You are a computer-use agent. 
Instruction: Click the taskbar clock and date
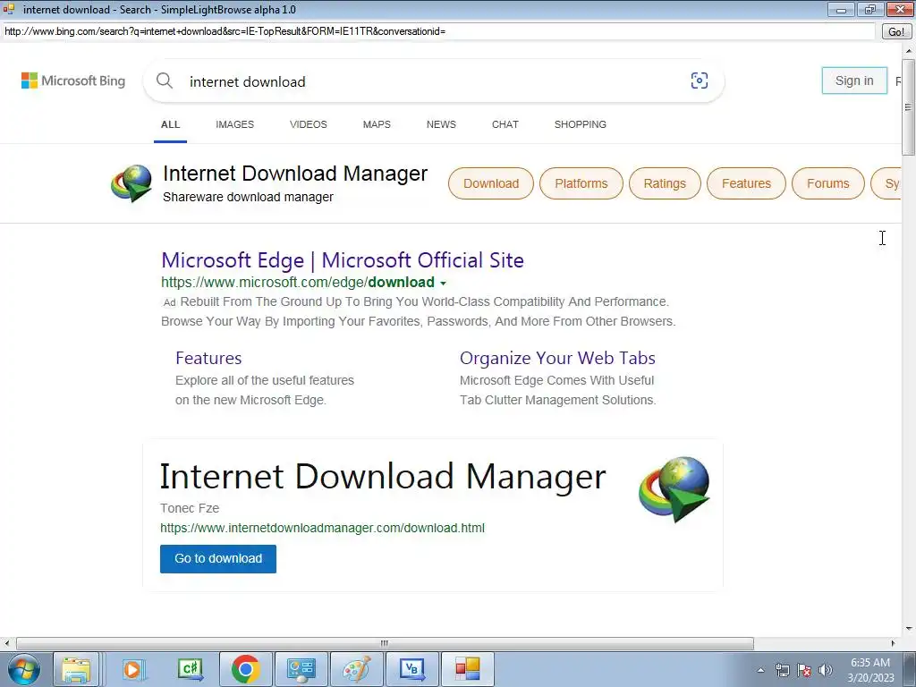point(870,670)
